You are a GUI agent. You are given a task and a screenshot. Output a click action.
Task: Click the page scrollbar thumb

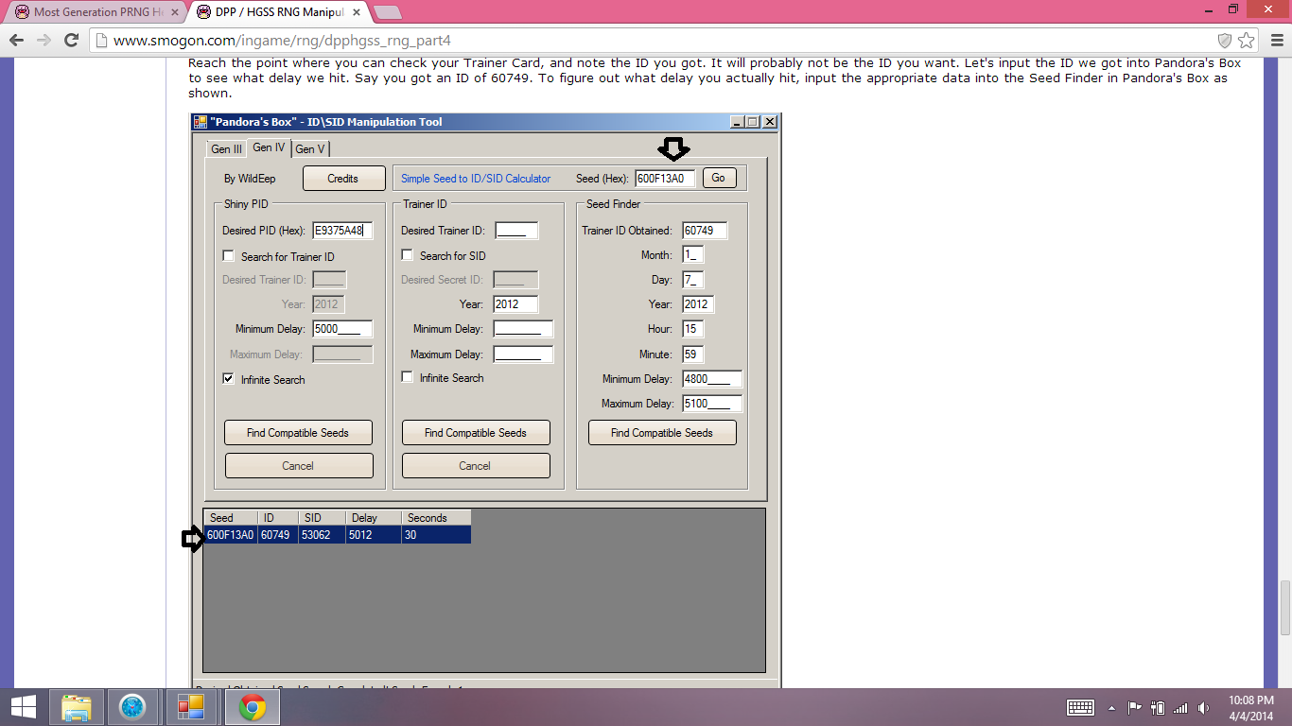(1284, 607)
